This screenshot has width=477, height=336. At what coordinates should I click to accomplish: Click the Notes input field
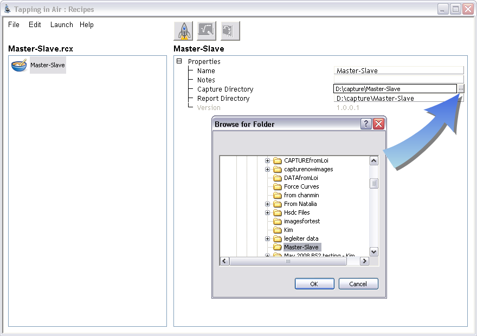399,80
